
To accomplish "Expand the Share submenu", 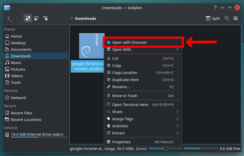I will [x=143, y=112].
